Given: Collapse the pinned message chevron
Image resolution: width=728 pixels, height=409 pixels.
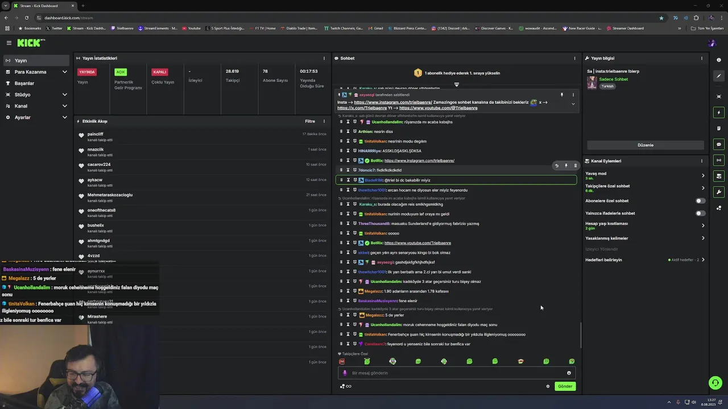Looking at the screenshot, I should click(x=573, y=104).
